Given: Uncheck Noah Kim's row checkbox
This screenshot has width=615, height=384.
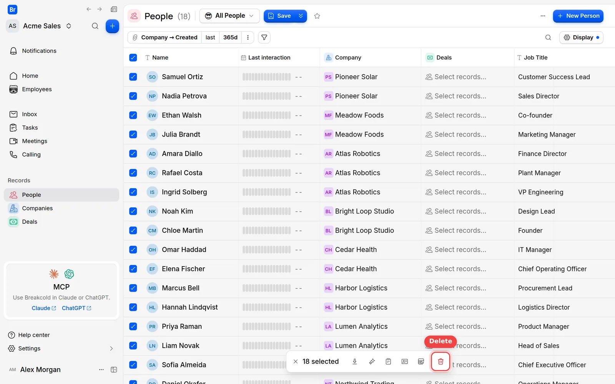Looking at the screenshot, I should pyautogui.click(x=133, y=211).
